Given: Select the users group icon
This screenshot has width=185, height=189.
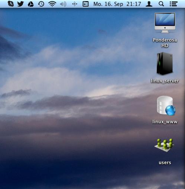Looking at the screenshot, I should 165,145.
